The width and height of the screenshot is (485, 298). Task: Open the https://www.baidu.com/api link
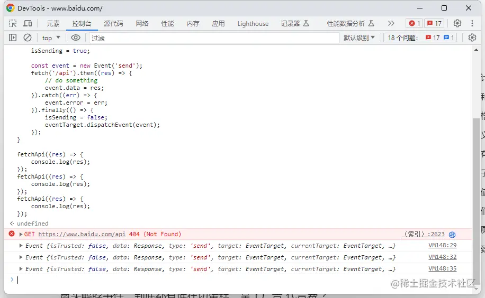(82, 234)
